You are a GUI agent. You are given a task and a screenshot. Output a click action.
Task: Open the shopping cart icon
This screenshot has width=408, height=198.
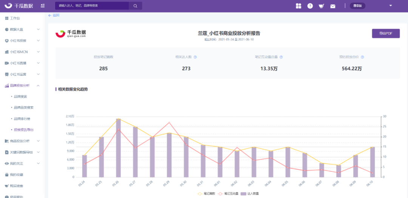[321, 6]
